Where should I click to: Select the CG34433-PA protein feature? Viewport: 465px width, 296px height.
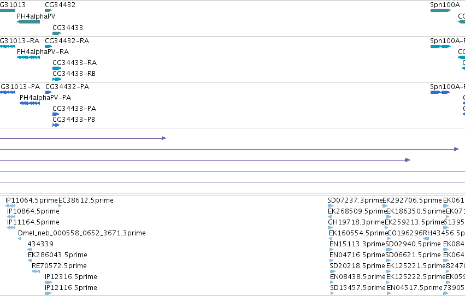56,114
